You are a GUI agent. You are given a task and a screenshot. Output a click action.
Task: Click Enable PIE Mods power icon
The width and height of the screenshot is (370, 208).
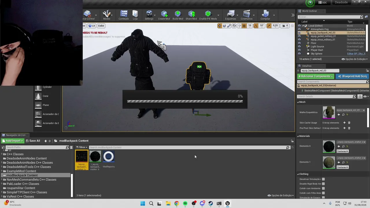208,14
